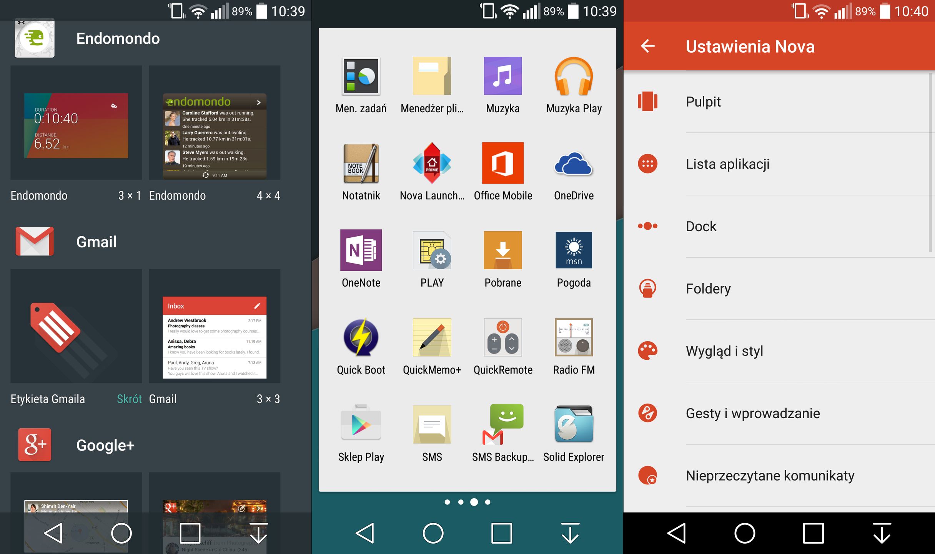Tap the Google+ header icon
This screenshot has width=935, height=554.
pos(35,445)
